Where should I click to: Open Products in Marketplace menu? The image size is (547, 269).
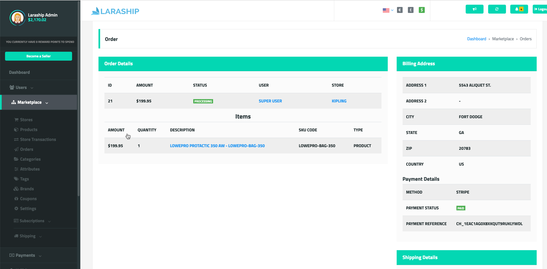[29, 130]
